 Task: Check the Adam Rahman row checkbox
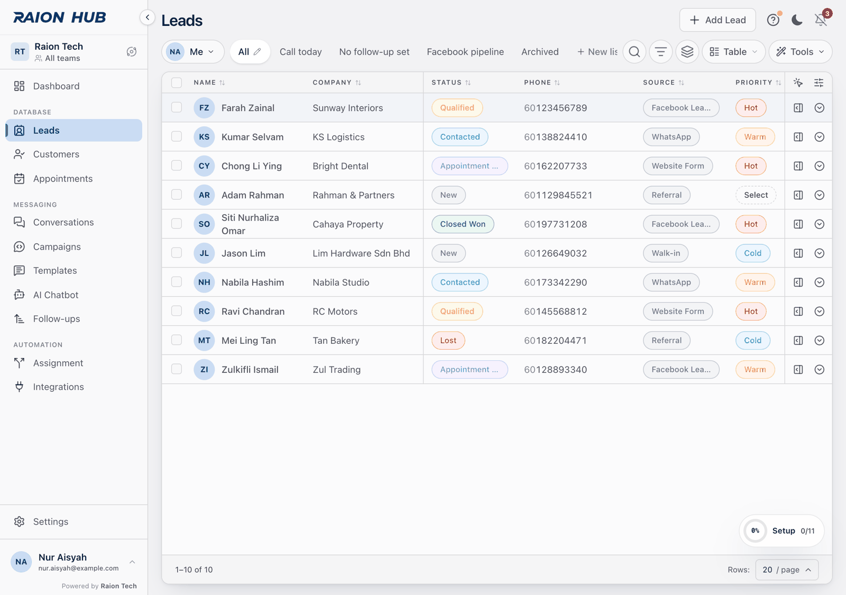[177, 195]
